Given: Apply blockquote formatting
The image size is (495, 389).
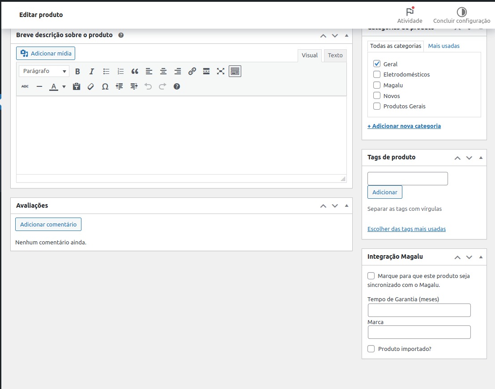Looking at the screenshot, I should (x=135, y=71).
